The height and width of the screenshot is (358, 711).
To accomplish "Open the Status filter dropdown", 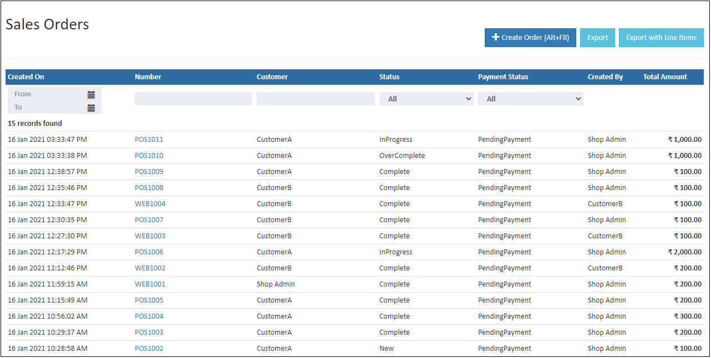I will click(x=426, y=98).
